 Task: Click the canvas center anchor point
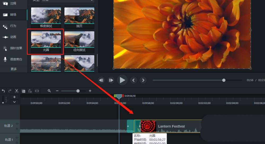pyautogui.click(x=182, y=30)
